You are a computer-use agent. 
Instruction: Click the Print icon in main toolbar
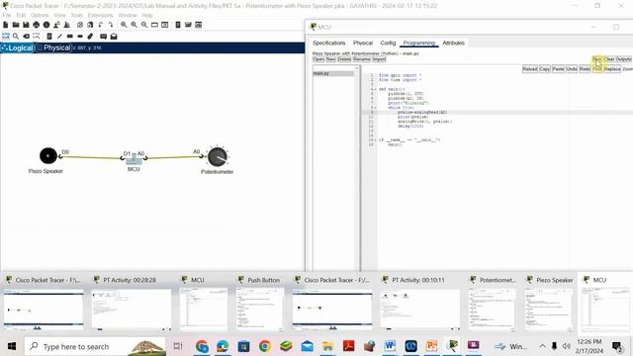click(x=37, y=25)
